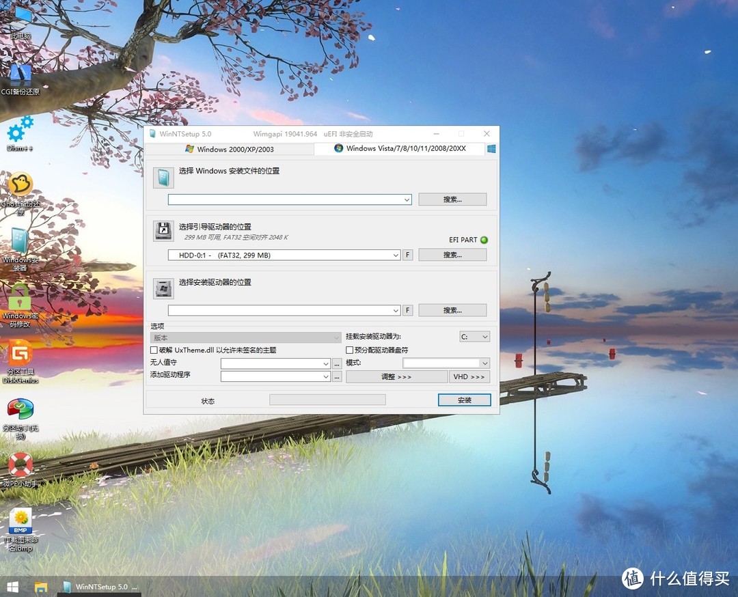Open the 版本 edition dropdown
Image resolution: width=738 pixels, height=597 pixels.
tap(246, 338)
